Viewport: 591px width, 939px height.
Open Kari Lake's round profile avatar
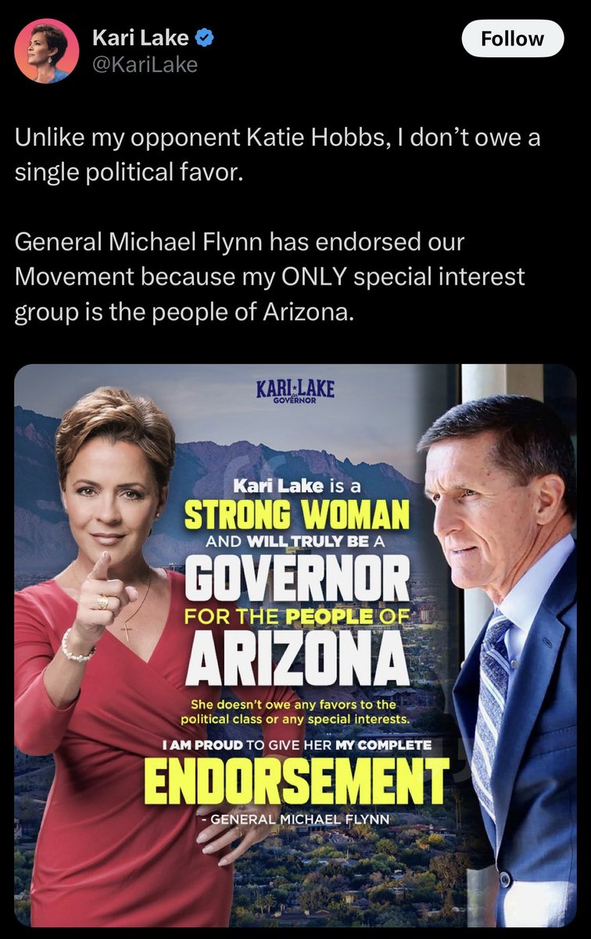pyautogui.click(x=47, y=51)
